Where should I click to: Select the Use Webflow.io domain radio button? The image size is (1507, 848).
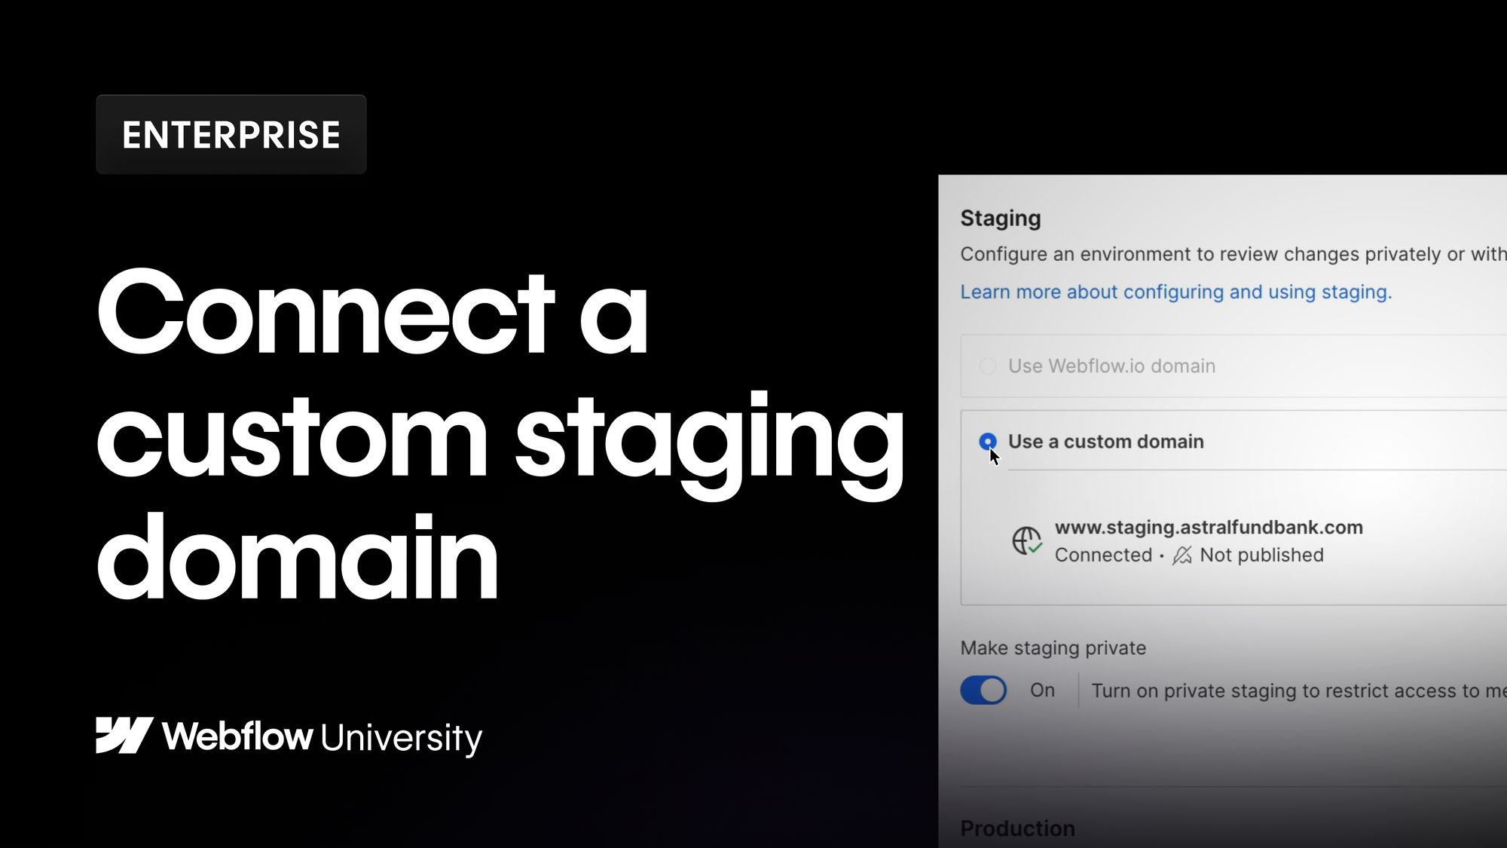pos(987,366)
